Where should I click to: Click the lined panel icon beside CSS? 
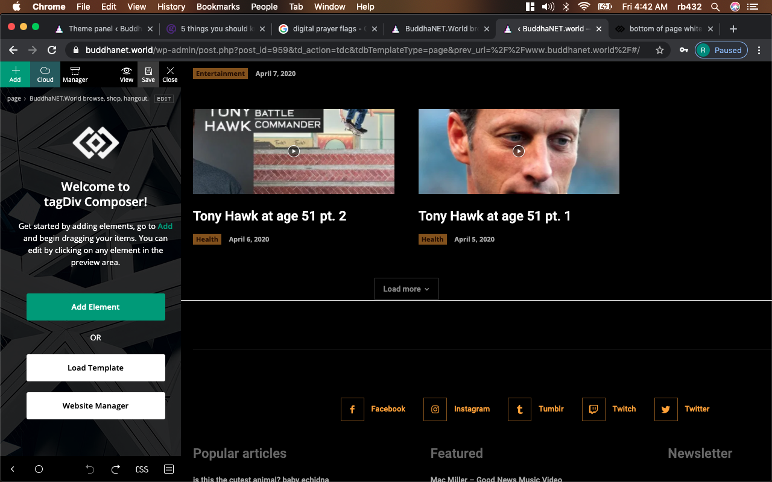click(x=169, y=469)
